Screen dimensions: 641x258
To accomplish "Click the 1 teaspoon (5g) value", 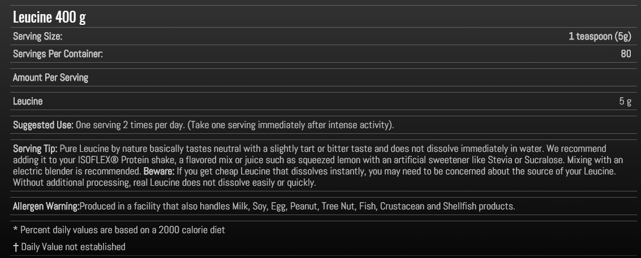I will [x=600, y=36].
